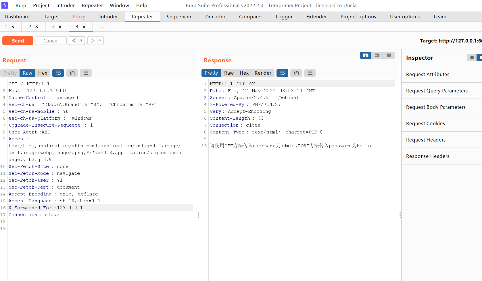Image resolution: width=482 pixels, height=281 pixels.
Task: Expand Request Body Parameters section
Action: click(442, 107)
